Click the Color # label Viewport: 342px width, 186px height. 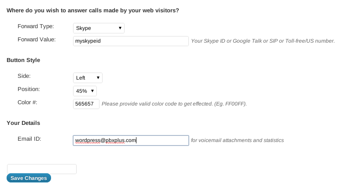tap(27, 102)
